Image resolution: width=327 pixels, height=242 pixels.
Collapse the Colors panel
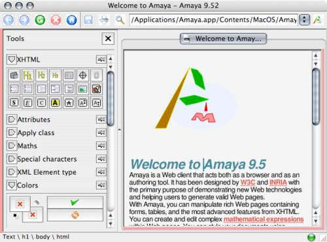12,185
